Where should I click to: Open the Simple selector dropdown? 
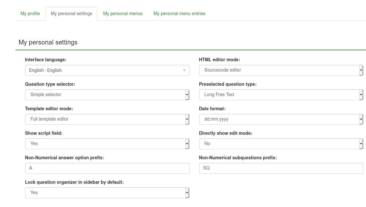(x=107, y=94)
